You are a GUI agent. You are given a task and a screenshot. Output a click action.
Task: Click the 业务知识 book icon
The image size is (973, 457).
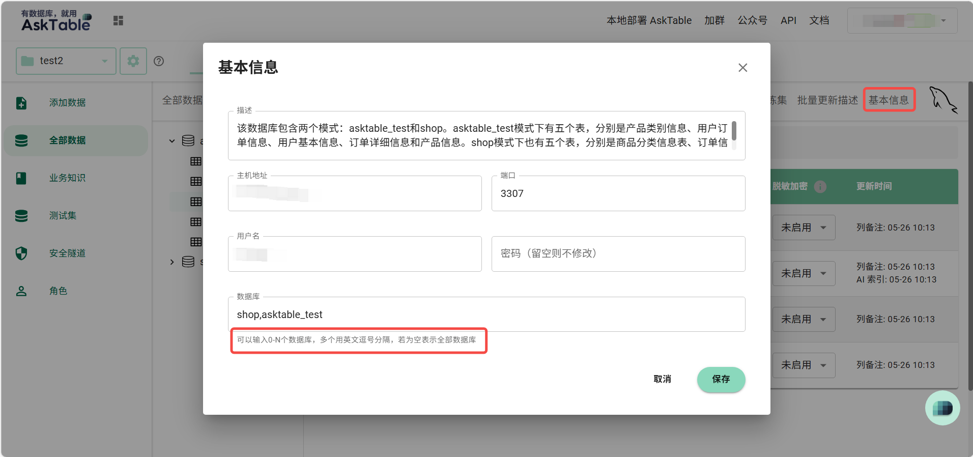[x=21, y=178]
